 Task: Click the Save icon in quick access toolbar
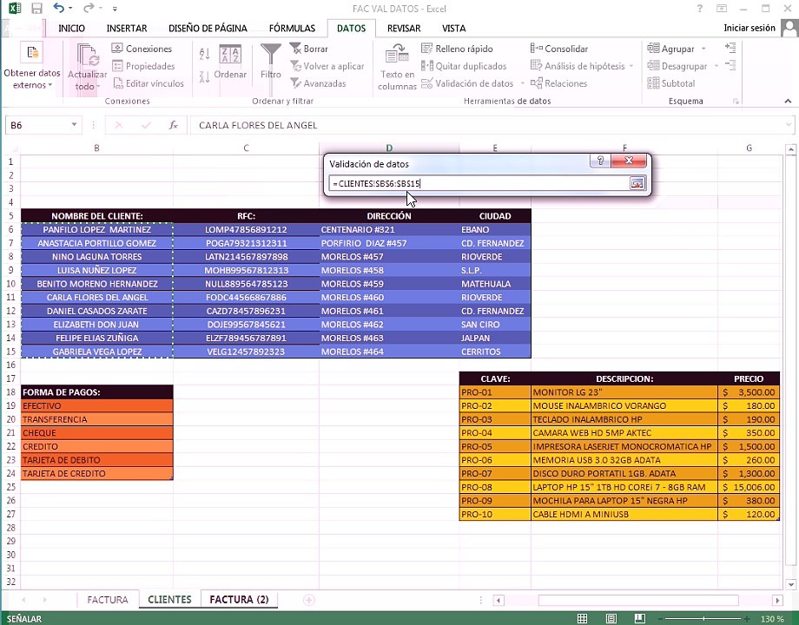coord(36,8)
